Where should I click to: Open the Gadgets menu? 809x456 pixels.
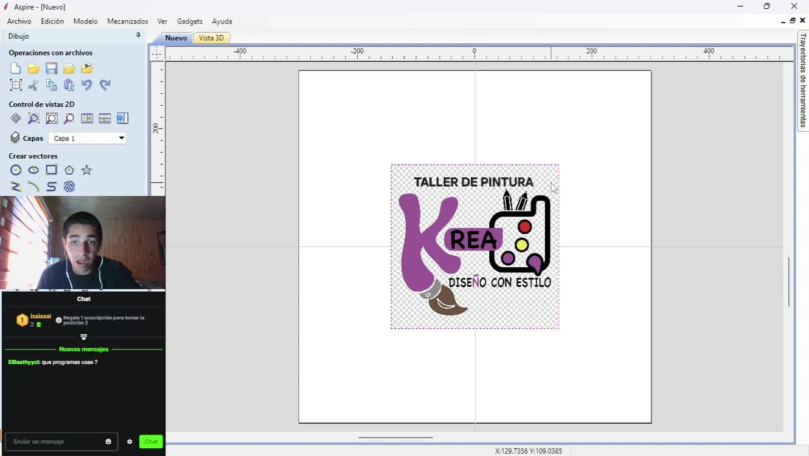190,21
